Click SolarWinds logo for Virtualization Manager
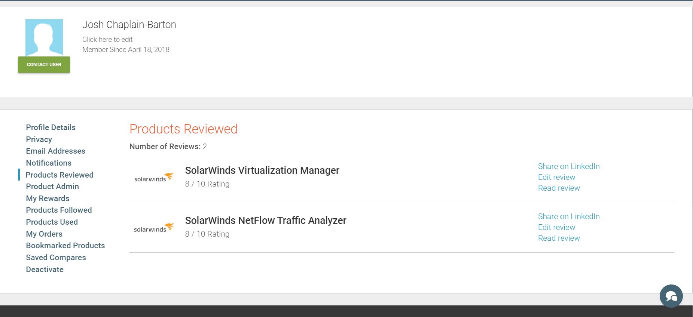Screen dimensions: 693x317 pos(153,177)
